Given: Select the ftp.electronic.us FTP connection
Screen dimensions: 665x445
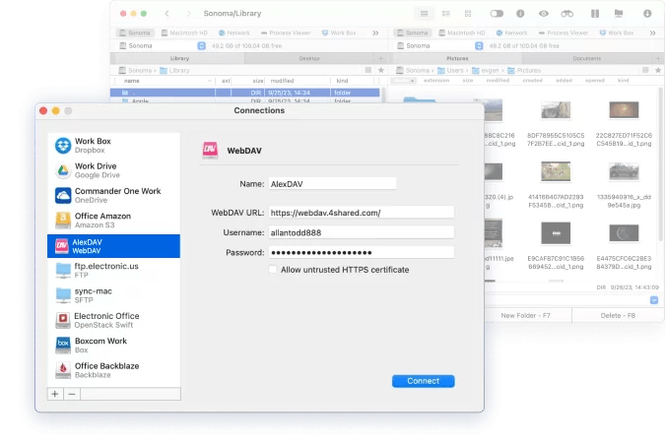Looking at the screenshot, I should (113, 271).
